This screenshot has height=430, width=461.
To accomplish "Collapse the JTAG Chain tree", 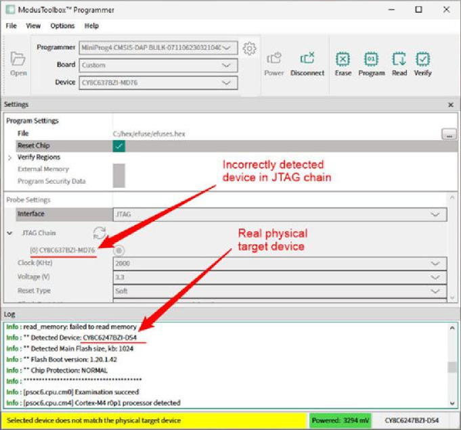I will pyautogui.click(x=9, y=233).
